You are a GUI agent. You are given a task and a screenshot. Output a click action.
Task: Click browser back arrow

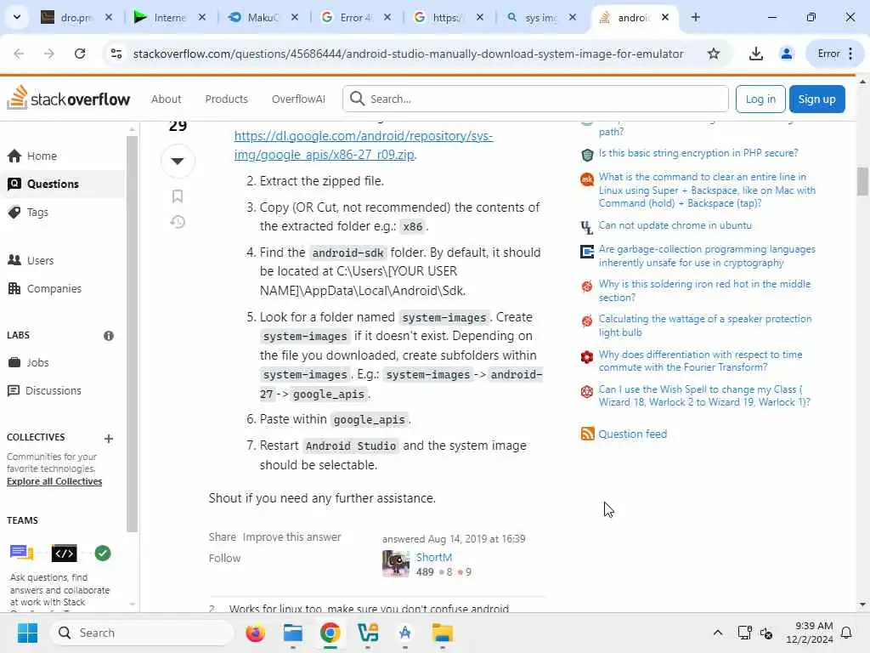point(19,54)
